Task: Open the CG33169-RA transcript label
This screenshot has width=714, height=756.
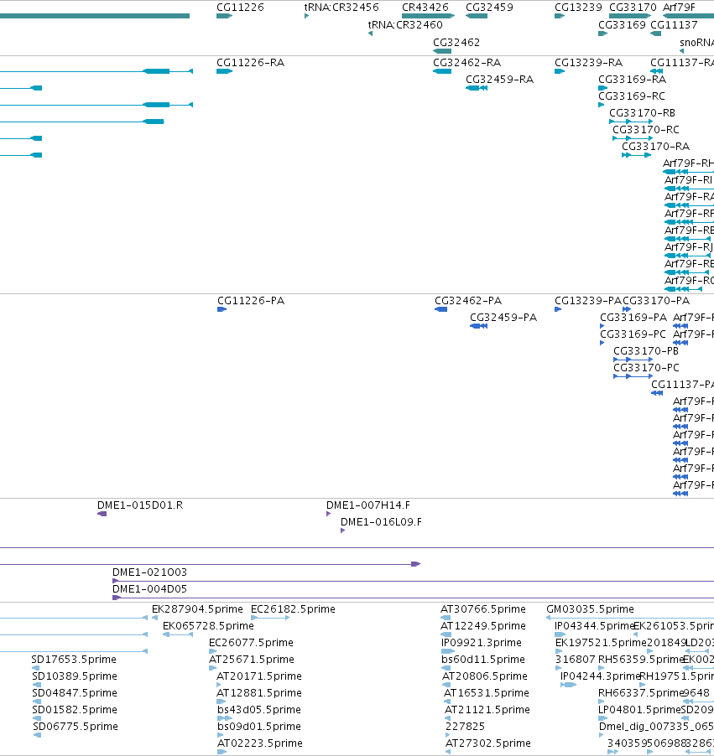Action: click(632, 79)
